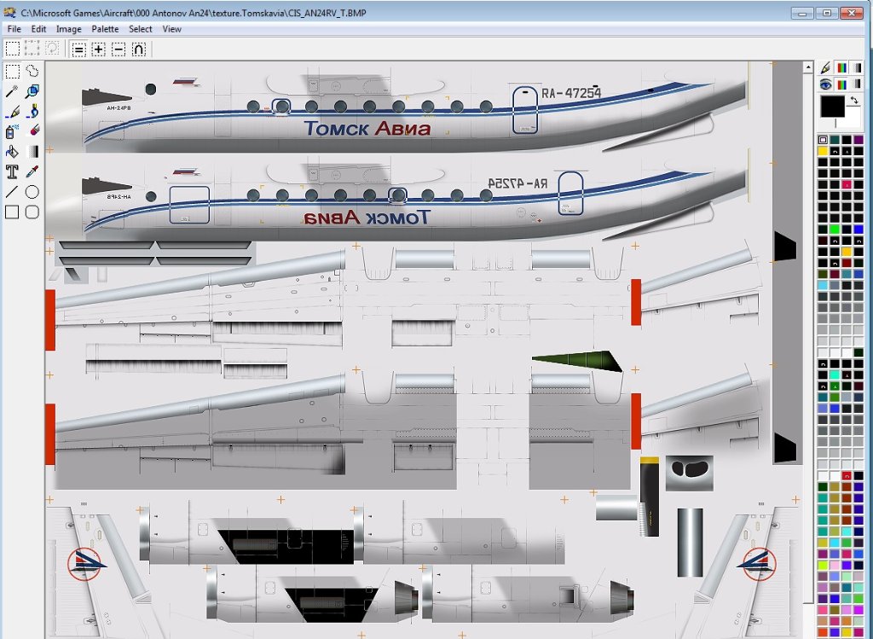The width and height of the screenshot is (873, 639).
Task: Click the transform selection handles icon
Action: tap(32, 49)
